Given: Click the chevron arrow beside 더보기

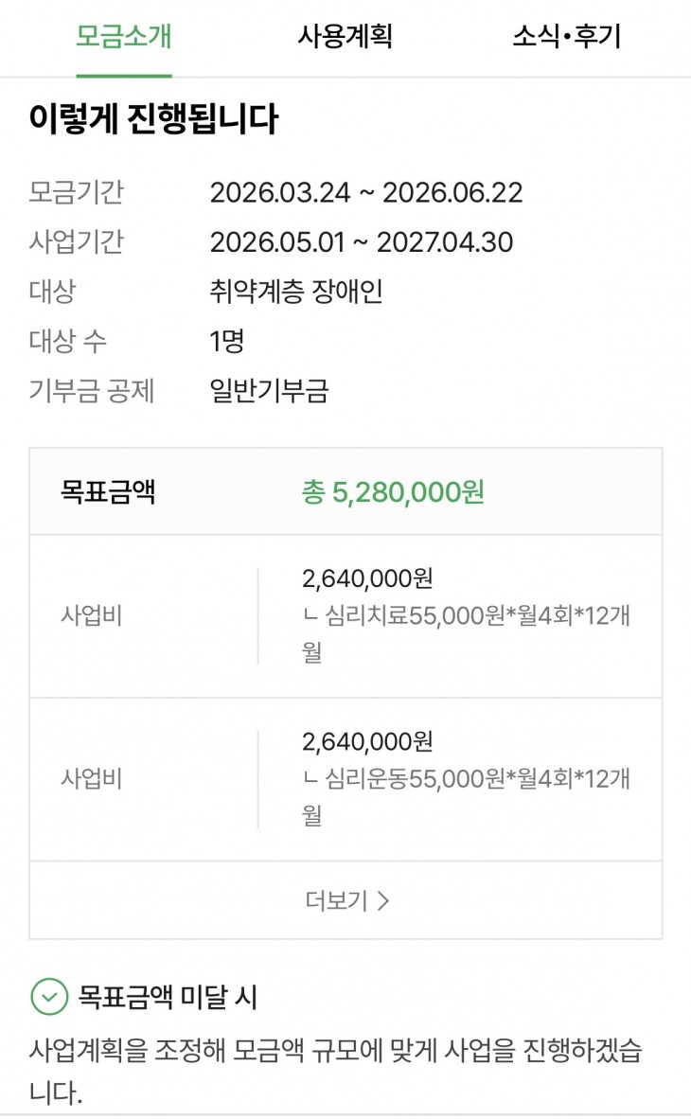Looking at the screenshot, I should (382, 900).
